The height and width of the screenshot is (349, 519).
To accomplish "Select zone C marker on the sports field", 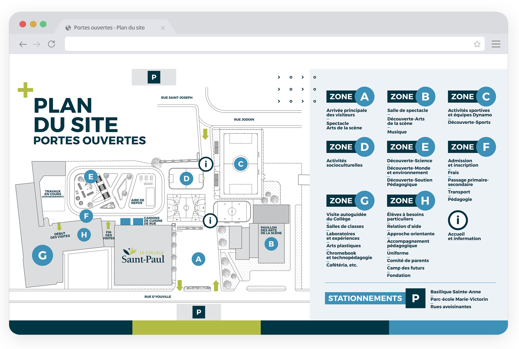I will point(241,164).
